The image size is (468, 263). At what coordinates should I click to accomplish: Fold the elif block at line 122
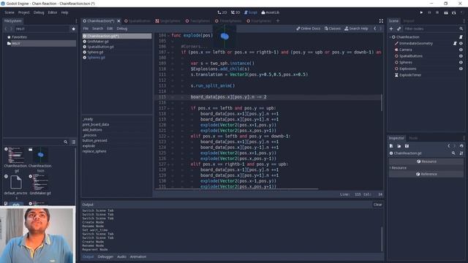[169, 137]
